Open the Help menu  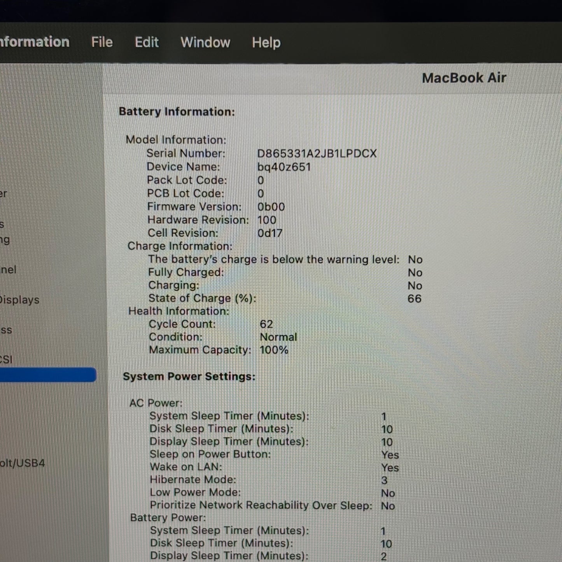click(x=266, y=42)
